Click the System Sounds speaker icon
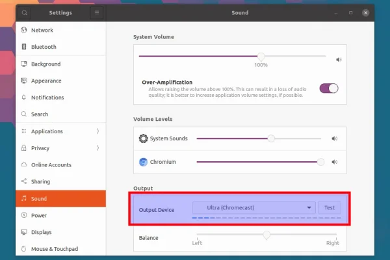The image size is (390, 260). (x=335, y=138)
